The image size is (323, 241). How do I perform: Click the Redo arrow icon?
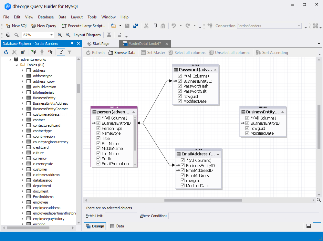pyautogui.click(x=188, y=26)
